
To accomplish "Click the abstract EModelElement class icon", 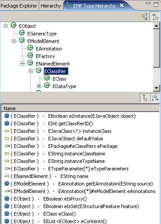I will pyautogui.click(x=22, y=40).
